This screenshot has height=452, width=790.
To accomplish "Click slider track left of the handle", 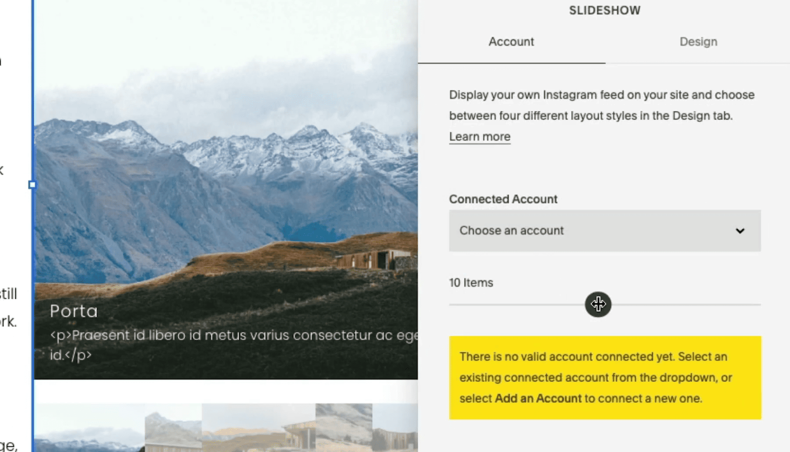I will pos(517,304).
